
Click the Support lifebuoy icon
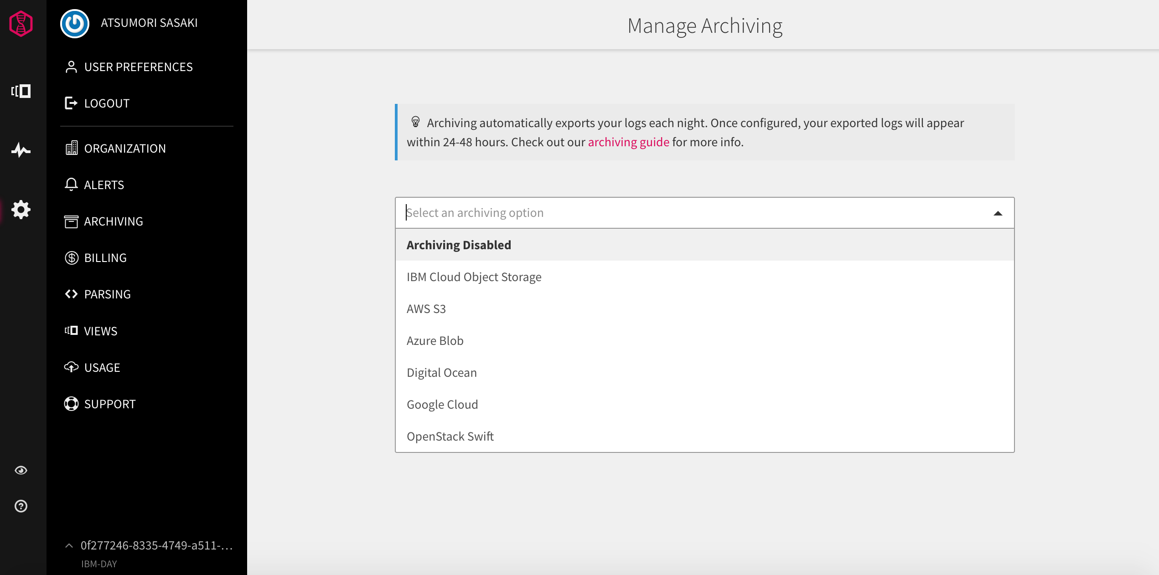point(72,403)
